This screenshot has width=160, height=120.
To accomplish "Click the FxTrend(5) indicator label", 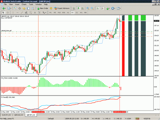I will (x=8, y=97).
